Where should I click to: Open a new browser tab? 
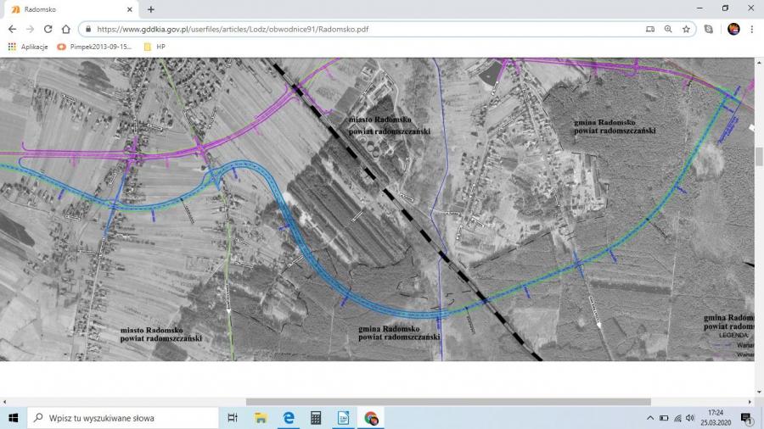(150, 9)
